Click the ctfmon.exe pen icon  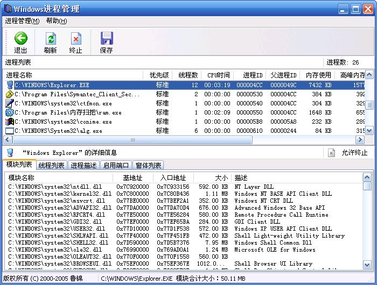pos(9,103)
